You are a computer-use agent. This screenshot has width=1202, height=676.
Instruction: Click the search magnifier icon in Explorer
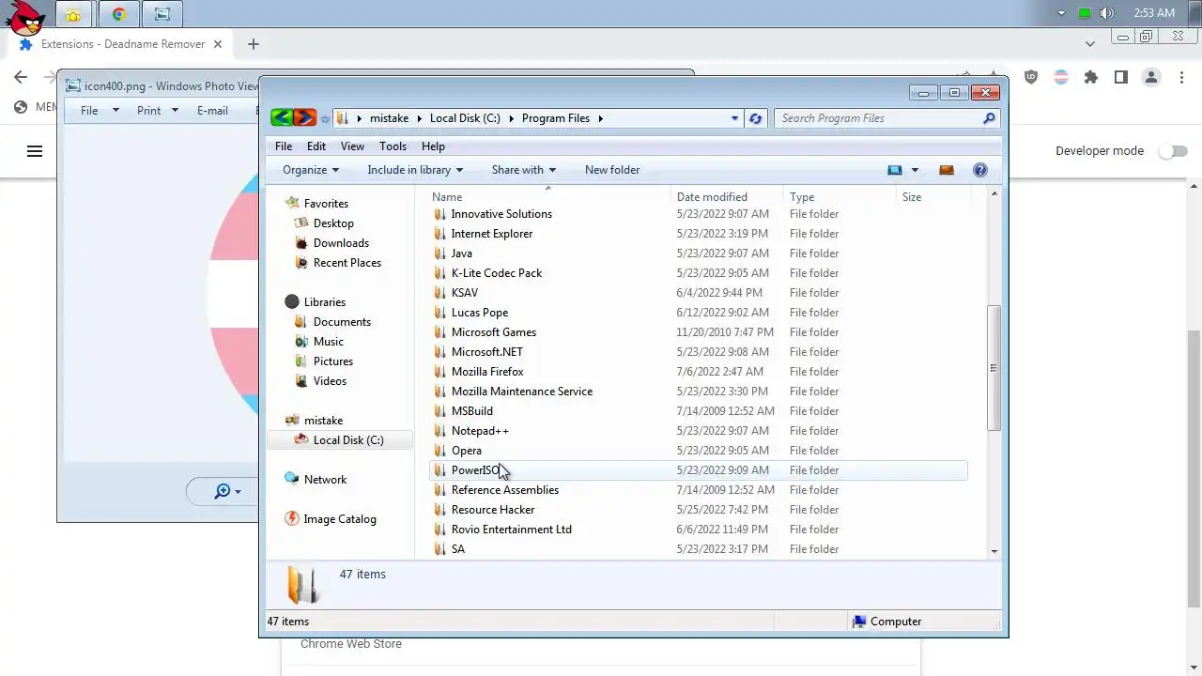[989, 118]
